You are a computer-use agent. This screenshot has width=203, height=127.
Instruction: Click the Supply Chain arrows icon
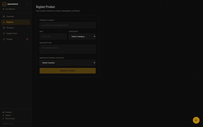(4, 34)
